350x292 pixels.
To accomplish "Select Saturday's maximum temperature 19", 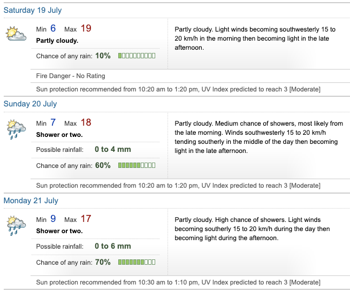I will [86, 29].
